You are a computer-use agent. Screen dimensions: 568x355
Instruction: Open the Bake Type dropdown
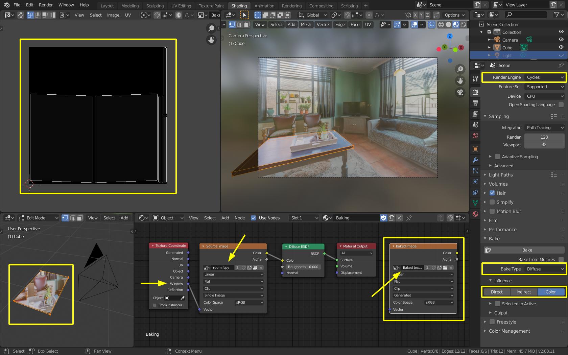tap(544, 269)
